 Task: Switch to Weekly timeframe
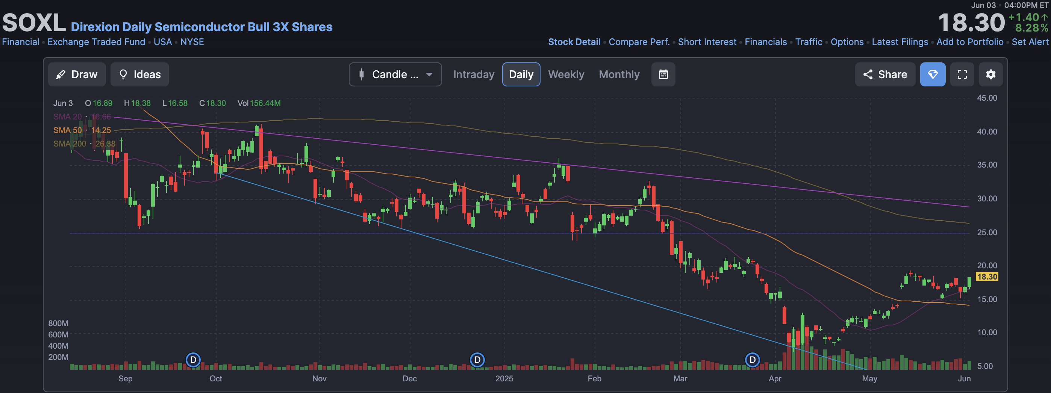click(x=566, y=75)
